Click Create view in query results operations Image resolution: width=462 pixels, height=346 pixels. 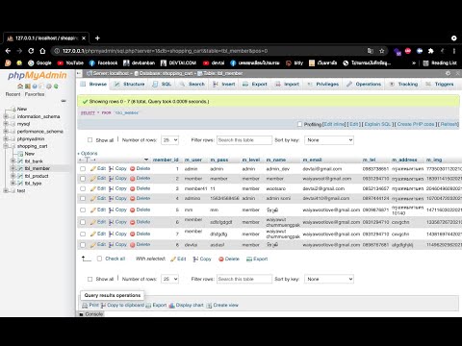click(x=222, y=305)
